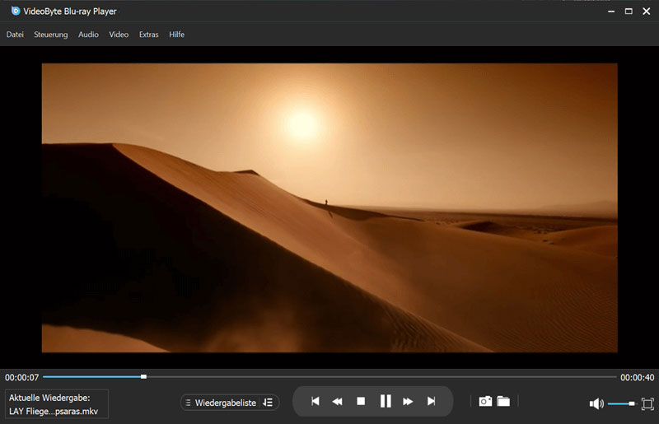This screenshot has height=424, width=659.
Task: Mute the audio via speaker icon
Action: click(x=596, y=403)
